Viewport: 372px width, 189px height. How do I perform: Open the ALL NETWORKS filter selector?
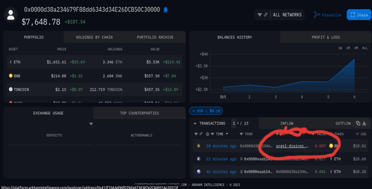(x=280, y=15)
